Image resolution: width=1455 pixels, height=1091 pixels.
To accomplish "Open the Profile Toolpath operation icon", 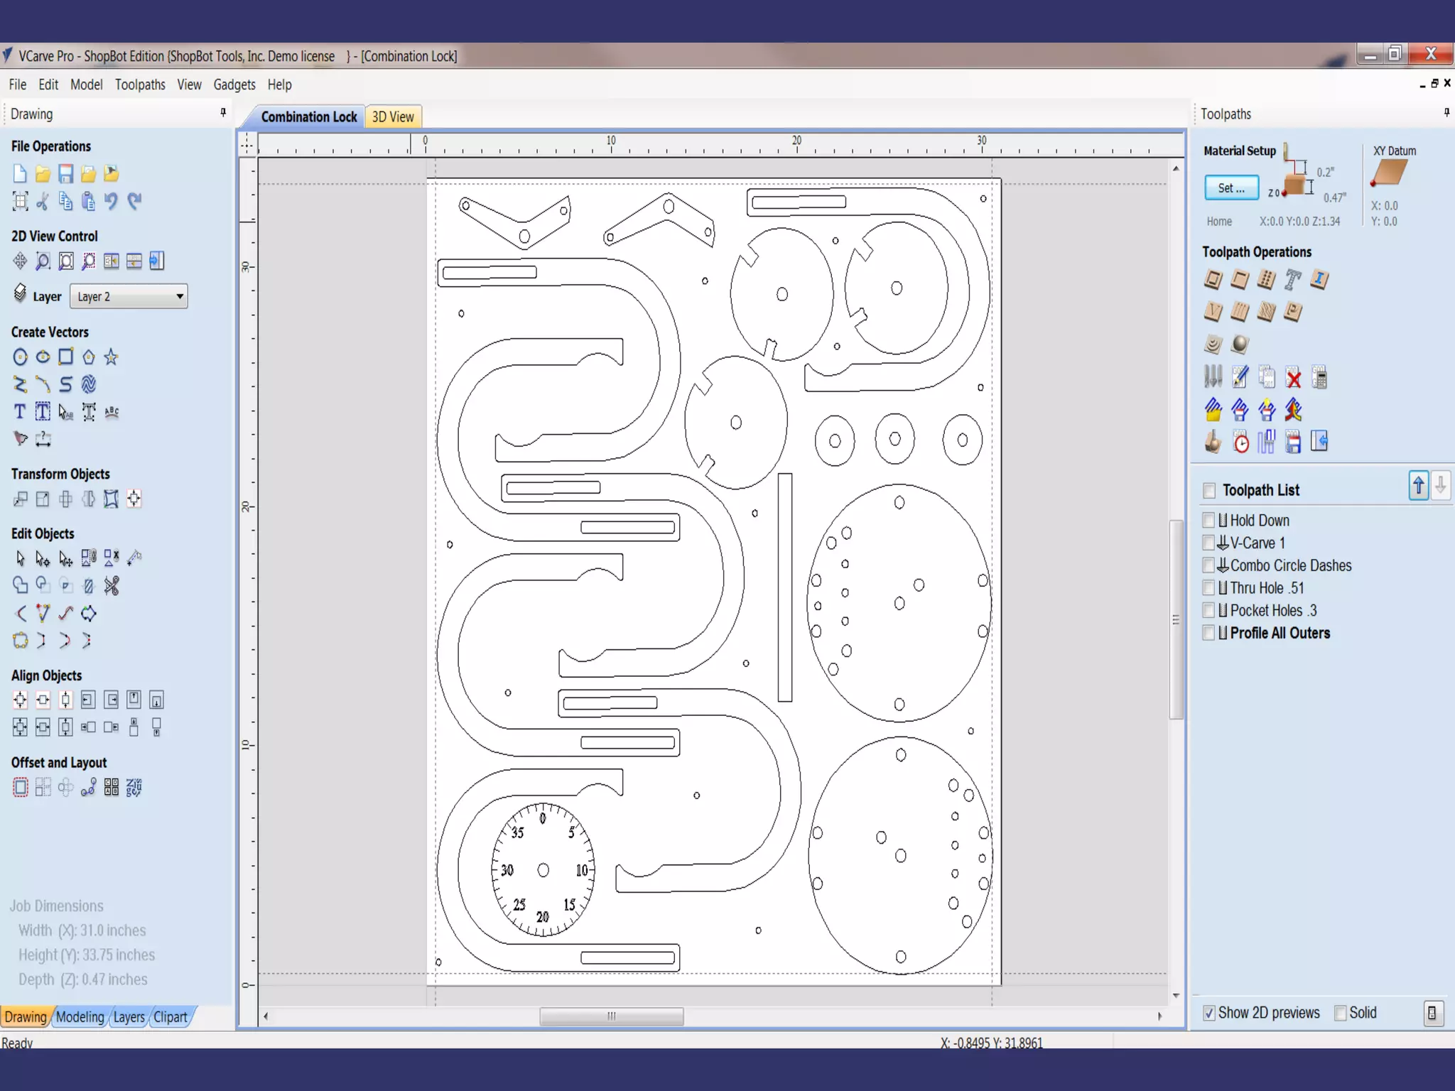I will [1213, 280].
